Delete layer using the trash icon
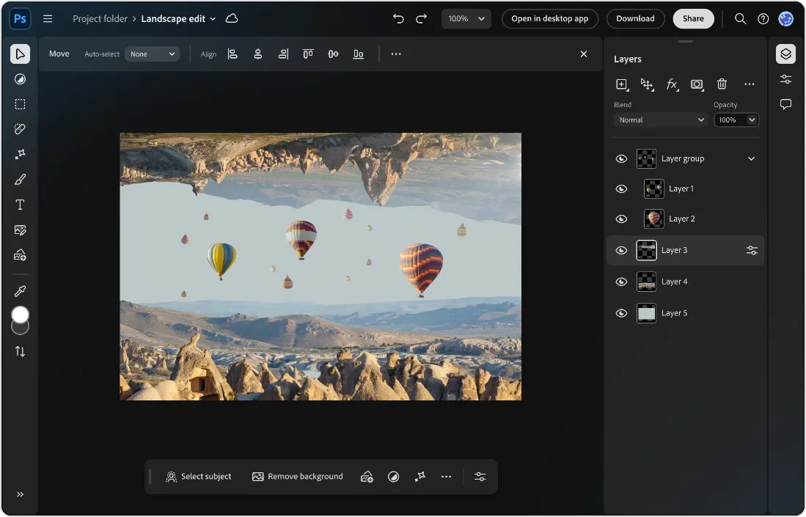The image size is (806, 517). 722,84
